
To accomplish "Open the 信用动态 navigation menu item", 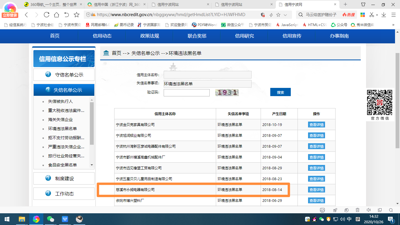I will tap(102, 36).
